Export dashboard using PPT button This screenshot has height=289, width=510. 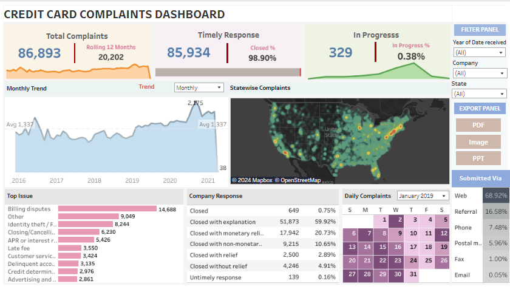tap(479, 158)
